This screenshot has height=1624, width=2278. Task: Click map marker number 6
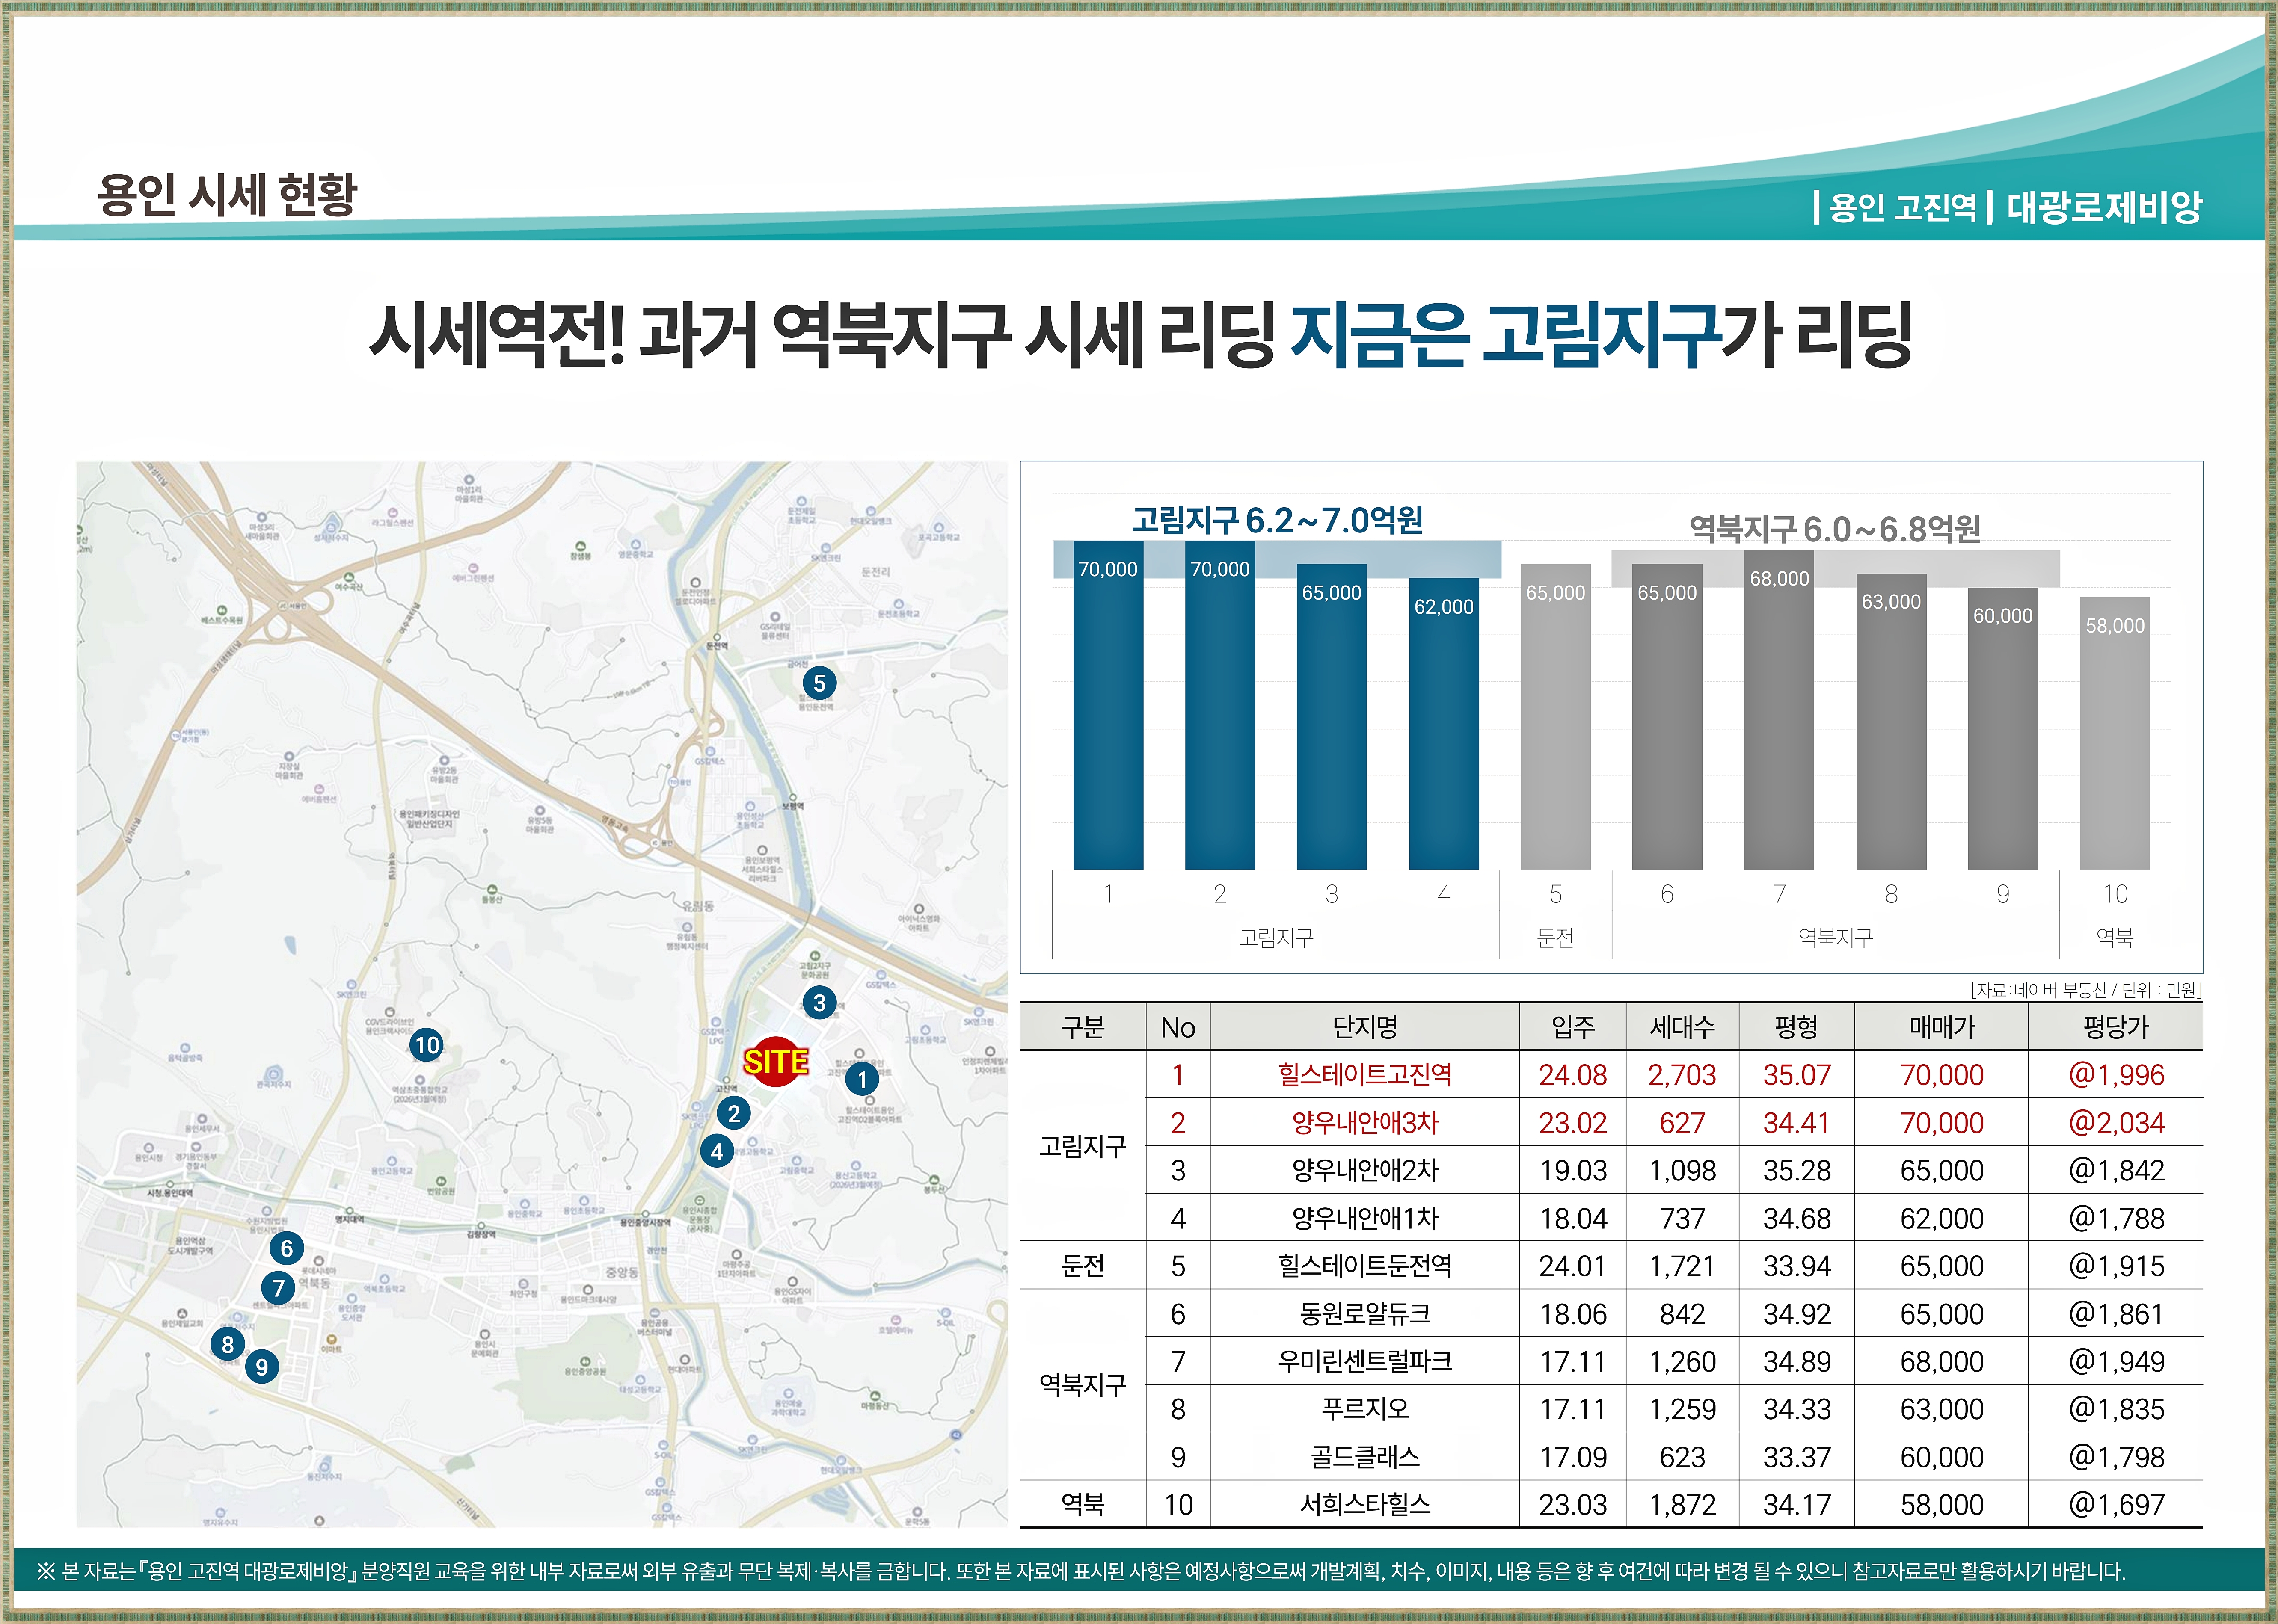tap(286, 1248)
